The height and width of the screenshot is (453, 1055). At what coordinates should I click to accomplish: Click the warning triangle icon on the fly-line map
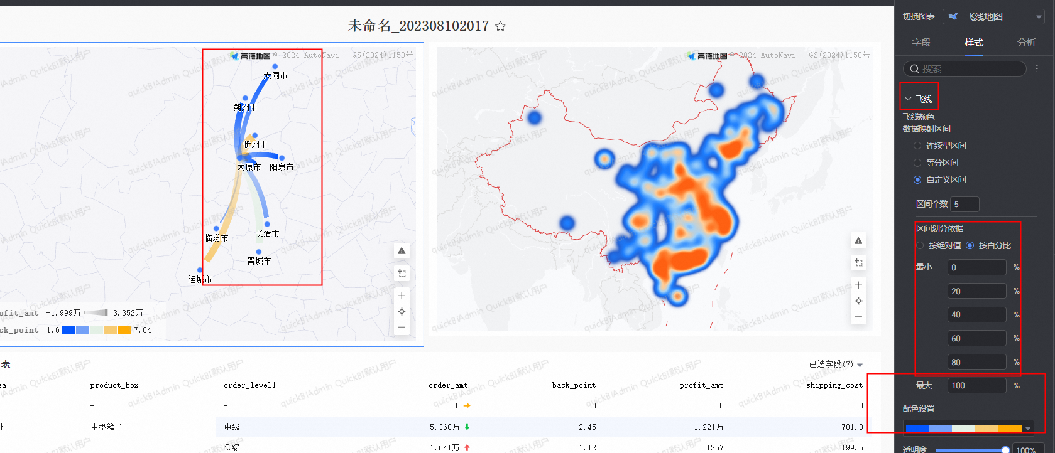pyautogui.click(x=402, y=251)
